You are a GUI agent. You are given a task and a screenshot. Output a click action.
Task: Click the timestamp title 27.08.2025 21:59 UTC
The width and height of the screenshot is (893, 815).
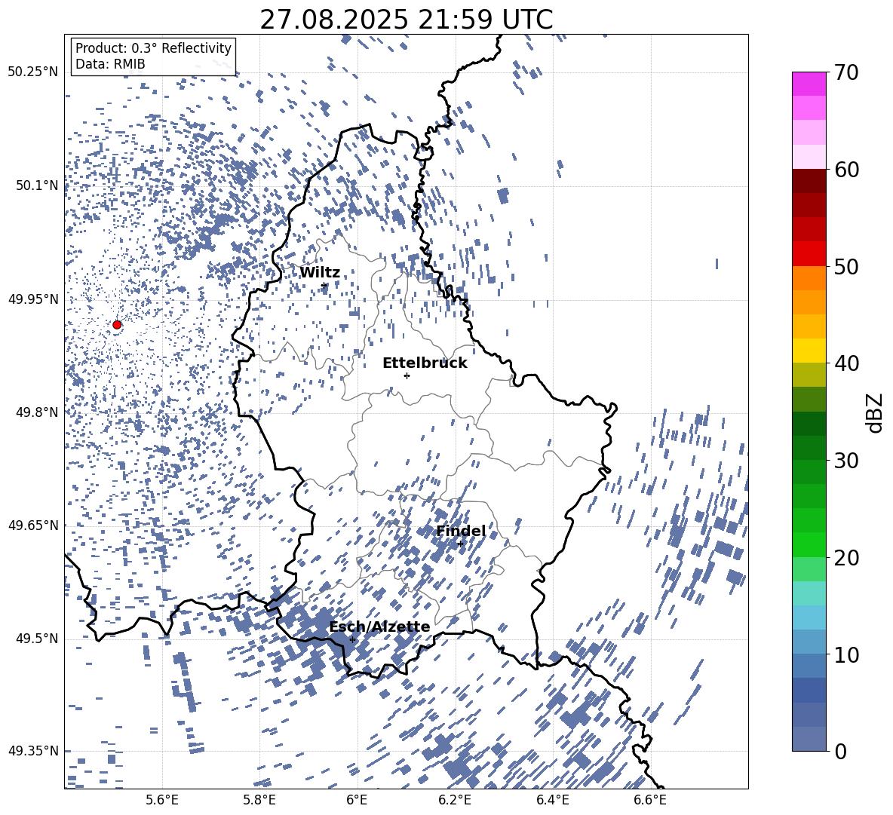click(x=407, y=20)
